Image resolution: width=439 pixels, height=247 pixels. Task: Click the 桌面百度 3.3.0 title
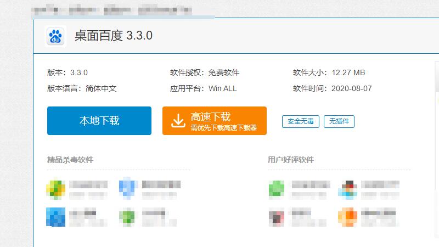click(x=114, y=36)
